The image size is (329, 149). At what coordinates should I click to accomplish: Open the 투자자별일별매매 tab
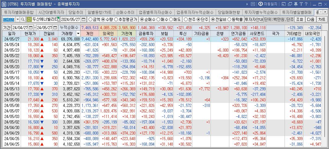[297, 12]
